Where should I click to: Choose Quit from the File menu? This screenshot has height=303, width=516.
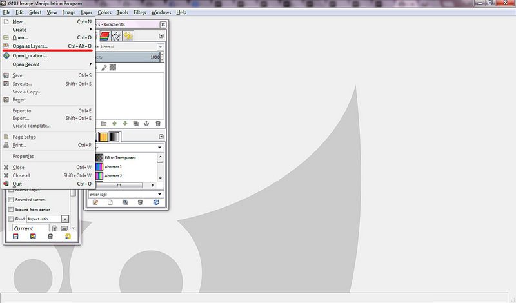[48, 184]
